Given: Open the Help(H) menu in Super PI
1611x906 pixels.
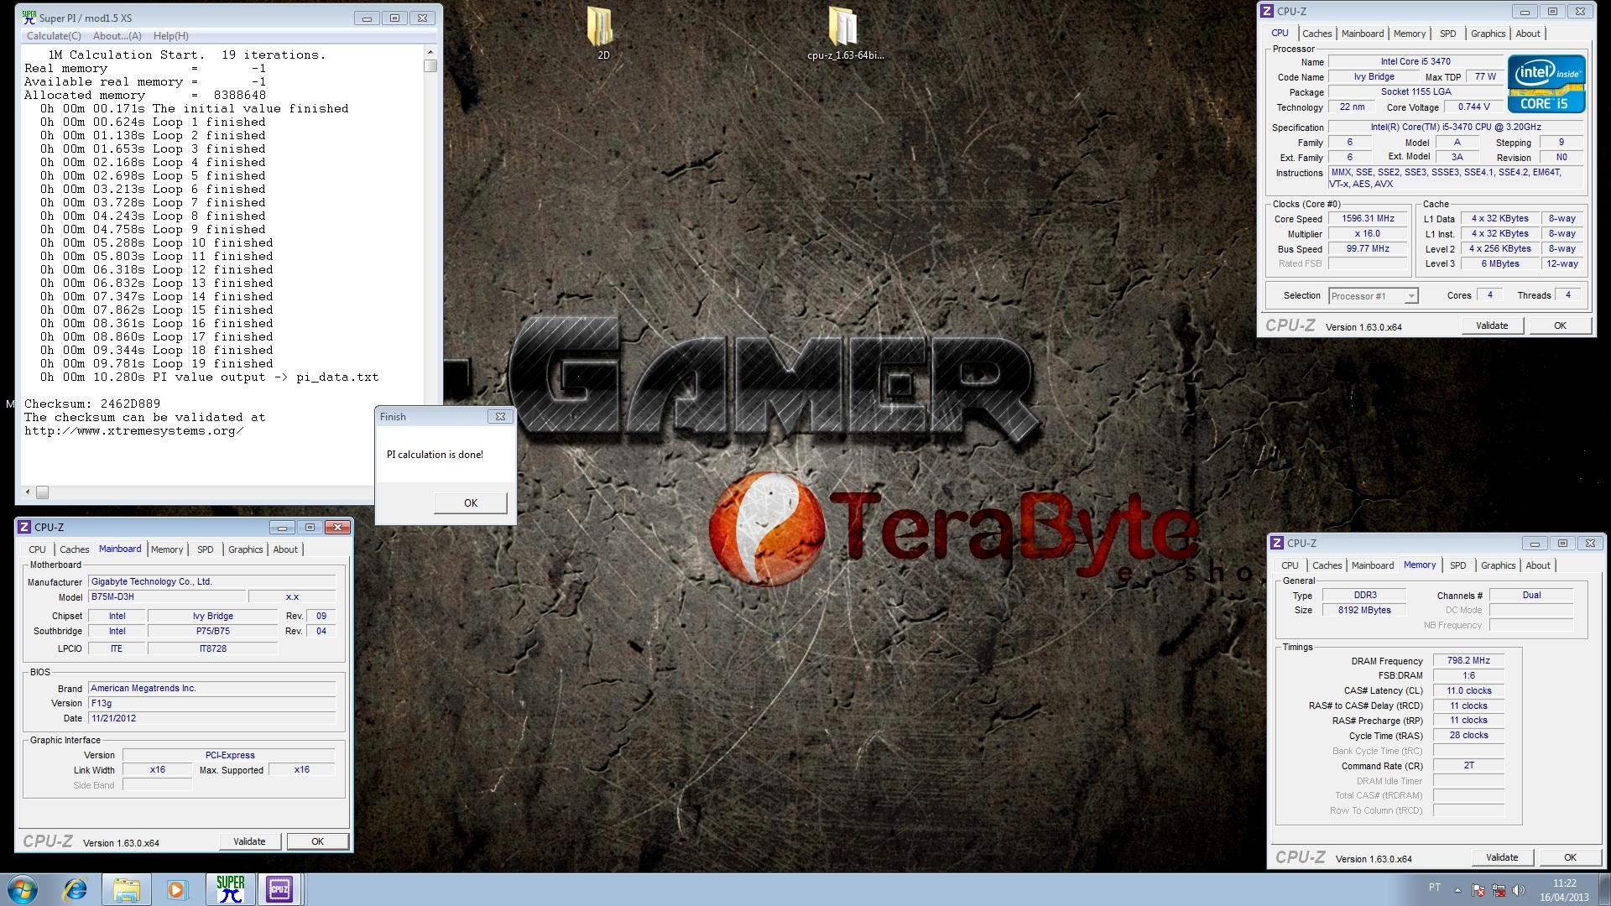Looking at the screenshot, I should coord(170,36).
